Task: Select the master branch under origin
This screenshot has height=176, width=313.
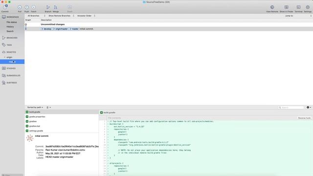Action: coord(12,62)
